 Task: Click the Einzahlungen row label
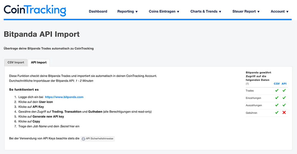coord(253,98)
